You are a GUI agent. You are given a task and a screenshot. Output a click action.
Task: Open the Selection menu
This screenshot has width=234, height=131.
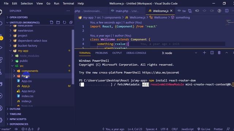click(27, 3)
